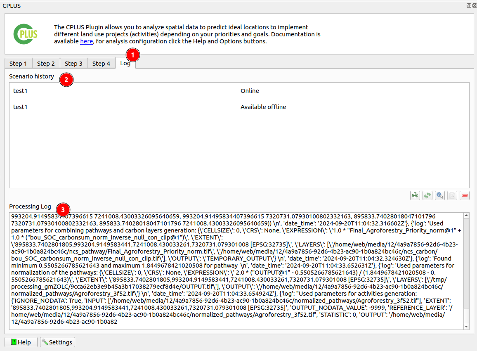Remove scenario using the red minus icon
The image size is (477, 351).
465,195
